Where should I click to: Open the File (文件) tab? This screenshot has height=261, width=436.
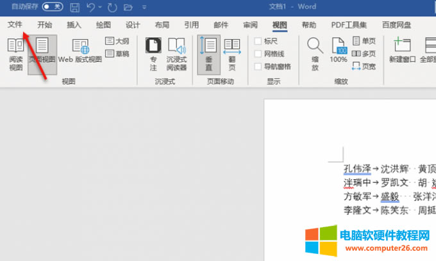point(15,25)
